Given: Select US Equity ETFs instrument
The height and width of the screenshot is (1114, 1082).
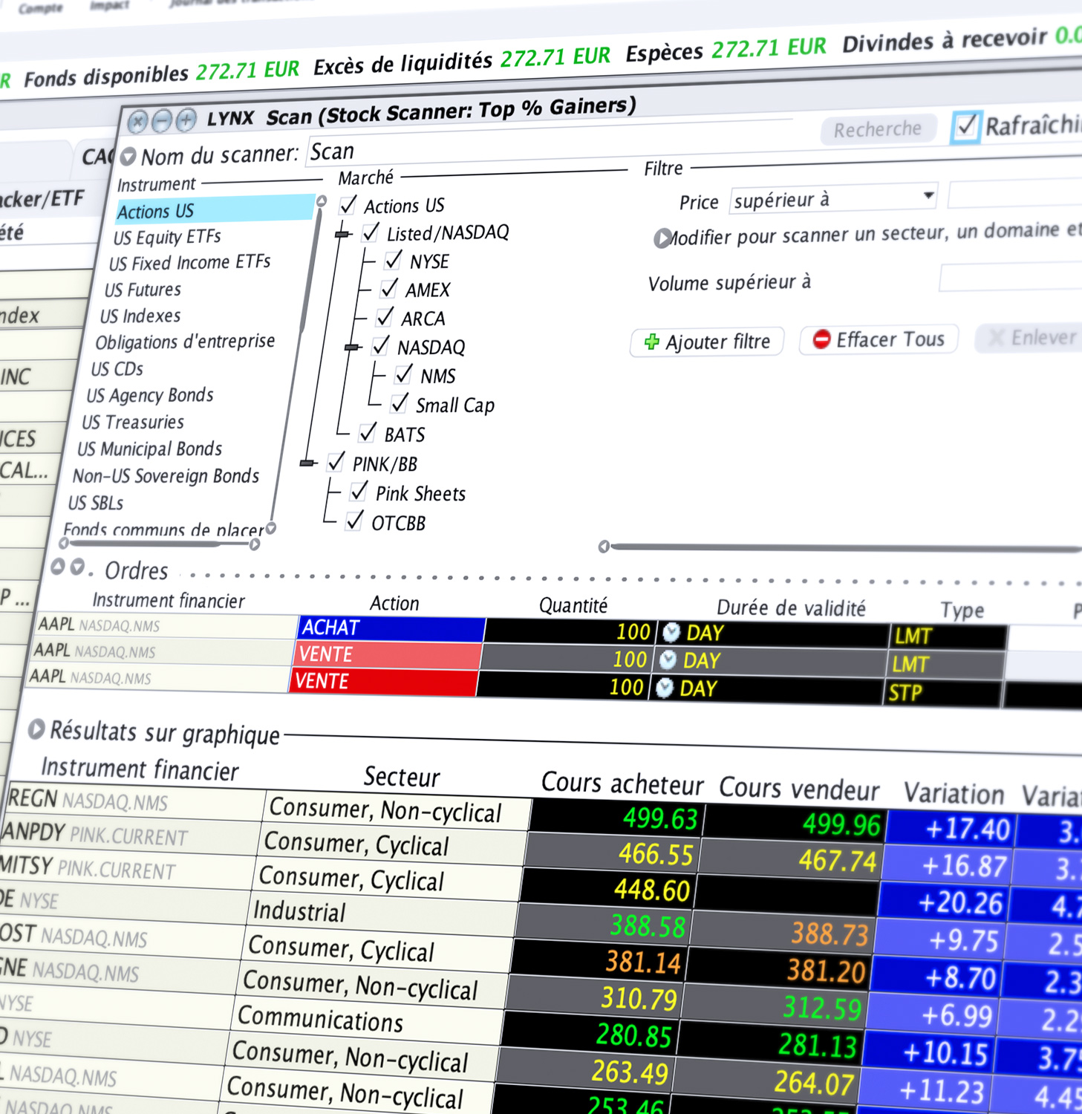Looking at the screenshot, I should (x=168, y=237).
